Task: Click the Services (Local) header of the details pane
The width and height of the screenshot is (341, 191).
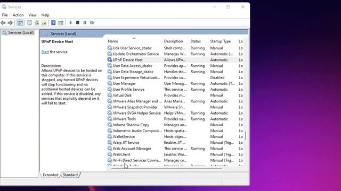Action: click(x=63, y=34)
